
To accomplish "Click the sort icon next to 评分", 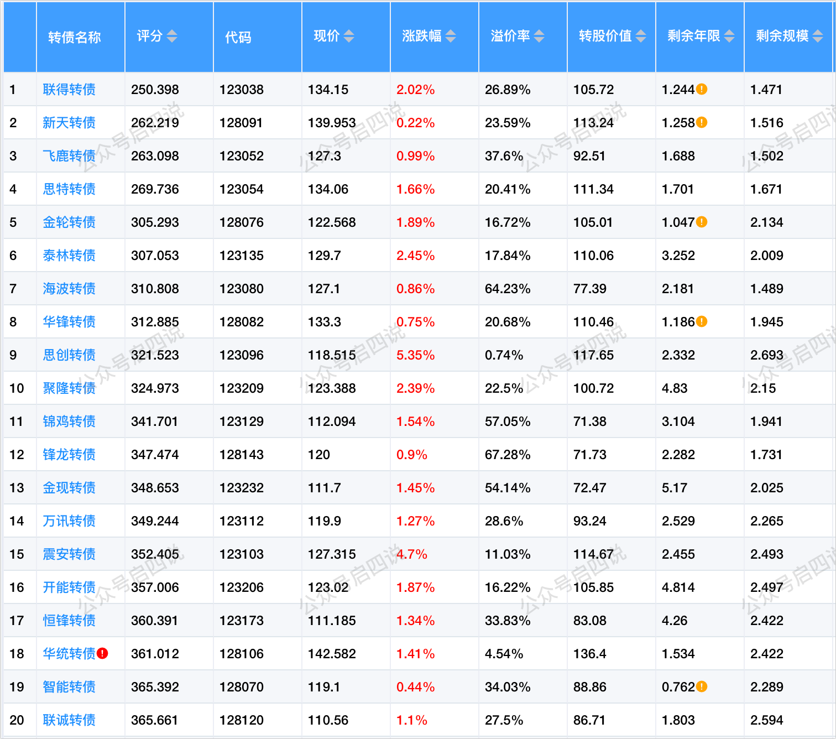I will click(x=172, y=37).
